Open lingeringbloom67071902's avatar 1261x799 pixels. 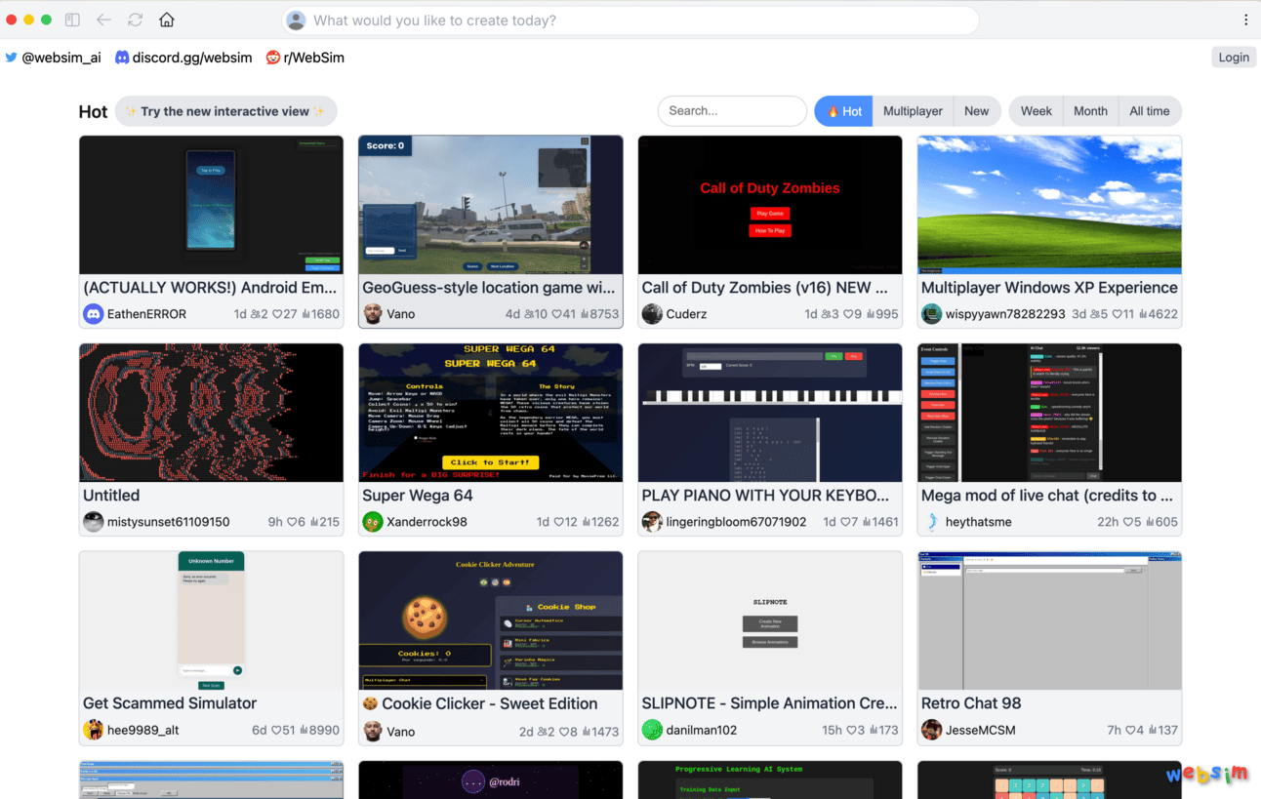[652, 522]
